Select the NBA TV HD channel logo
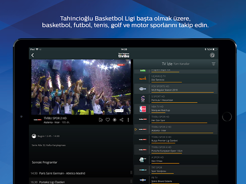Screen dimensions: 246x184 [x=143, y=109]
